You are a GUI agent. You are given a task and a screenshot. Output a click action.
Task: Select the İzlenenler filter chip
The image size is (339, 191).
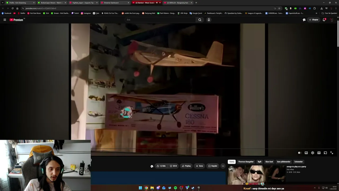coord(298,162)
